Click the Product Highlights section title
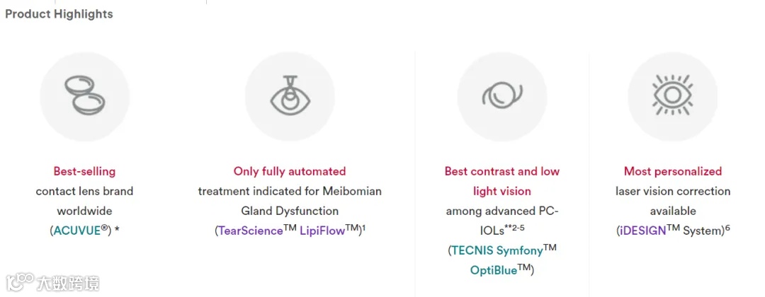 click(x=59, y=14)
